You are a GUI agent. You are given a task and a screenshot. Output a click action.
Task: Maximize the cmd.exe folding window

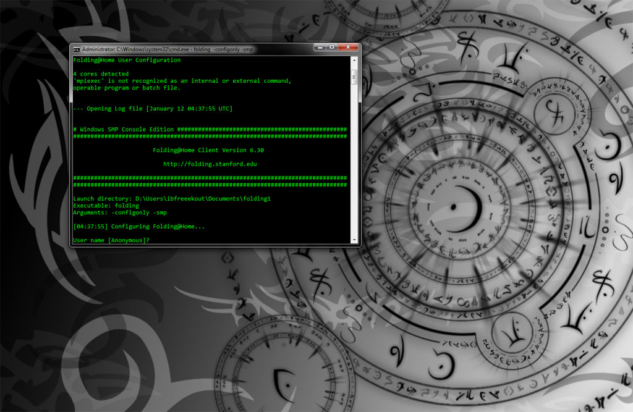tap(332, 47)
